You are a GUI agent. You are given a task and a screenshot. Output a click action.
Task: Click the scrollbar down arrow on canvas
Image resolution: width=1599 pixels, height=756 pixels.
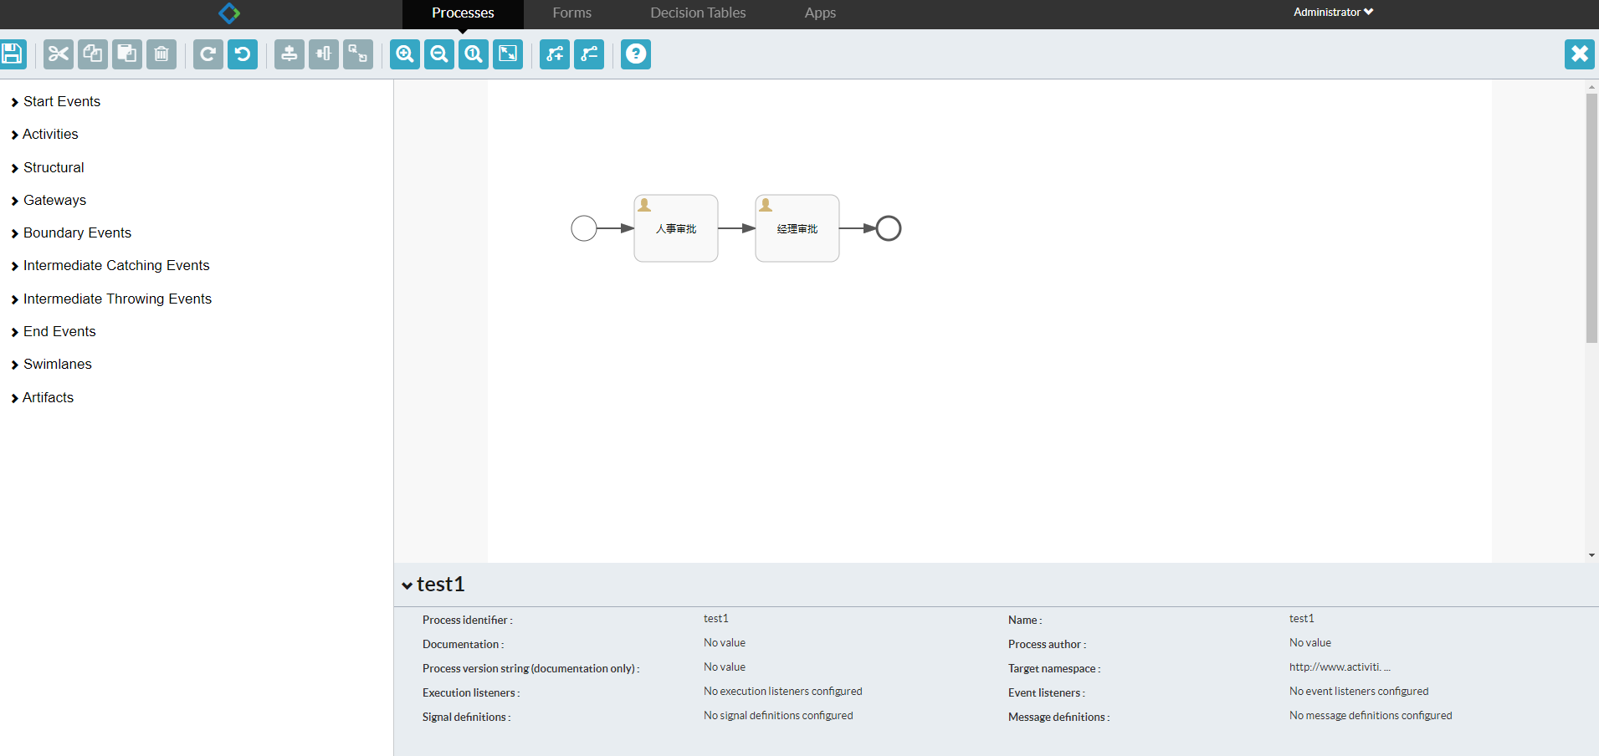[x=1591, y=555]
